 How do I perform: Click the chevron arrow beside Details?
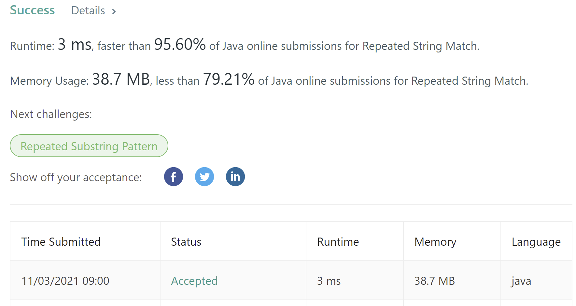pos(114,12)
